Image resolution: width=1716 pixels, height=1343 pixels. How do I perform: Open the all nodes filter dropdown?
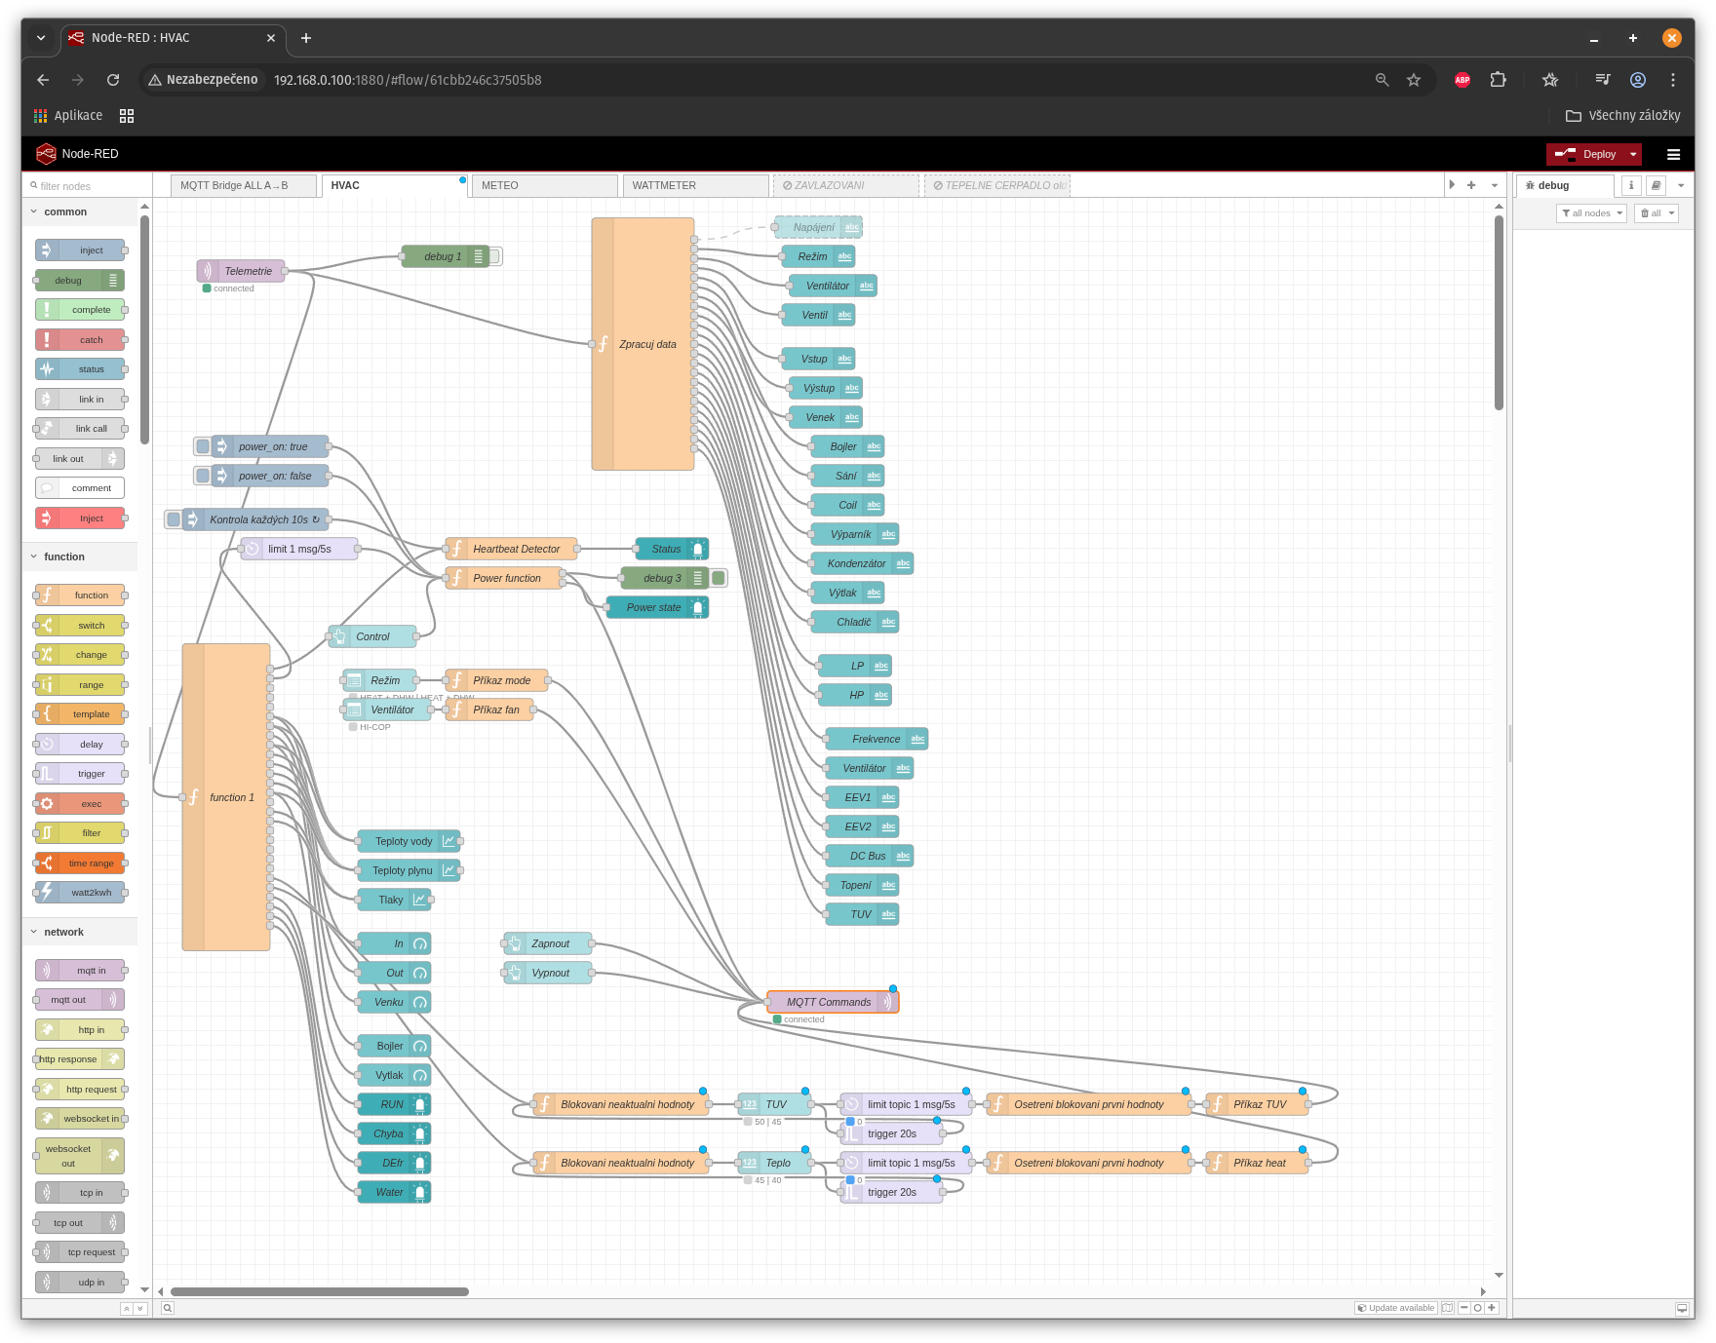pyautogui.click(x=1591, y=212)
